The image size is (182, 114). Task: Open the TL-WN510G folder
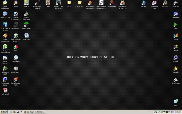[x=80, y=4]
